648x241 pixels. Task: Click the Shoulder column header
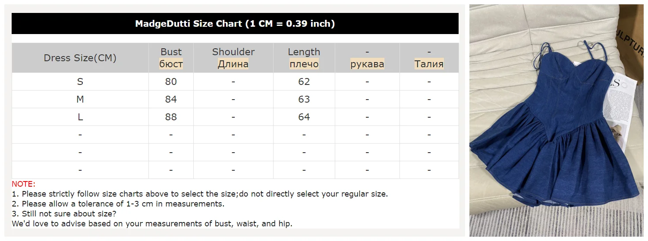coord(233,58)
